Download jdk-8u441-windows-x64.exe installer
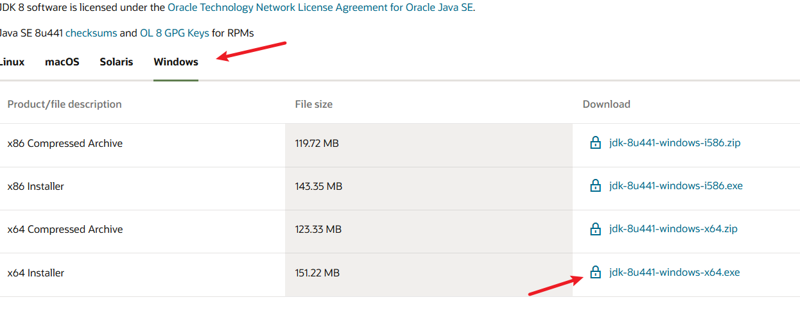 coord(674,273)
